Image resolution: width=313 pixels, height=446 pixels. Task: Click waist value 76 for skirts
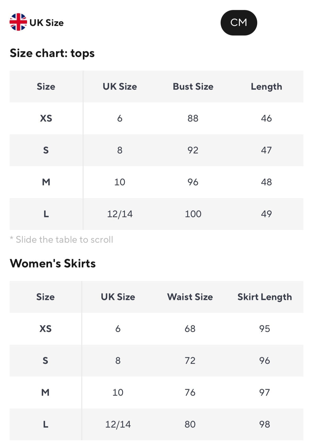[x=190, y=393]
